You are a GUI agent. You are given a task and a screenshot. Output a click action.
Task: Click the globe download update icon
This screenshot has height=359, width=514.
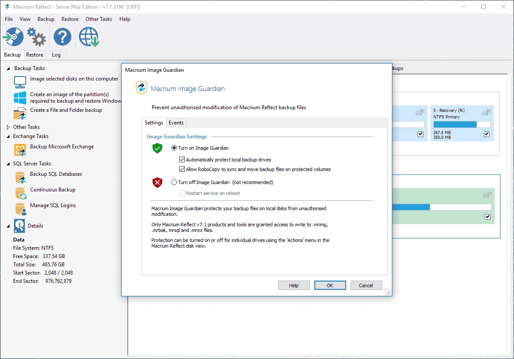(x=89, y=37)
